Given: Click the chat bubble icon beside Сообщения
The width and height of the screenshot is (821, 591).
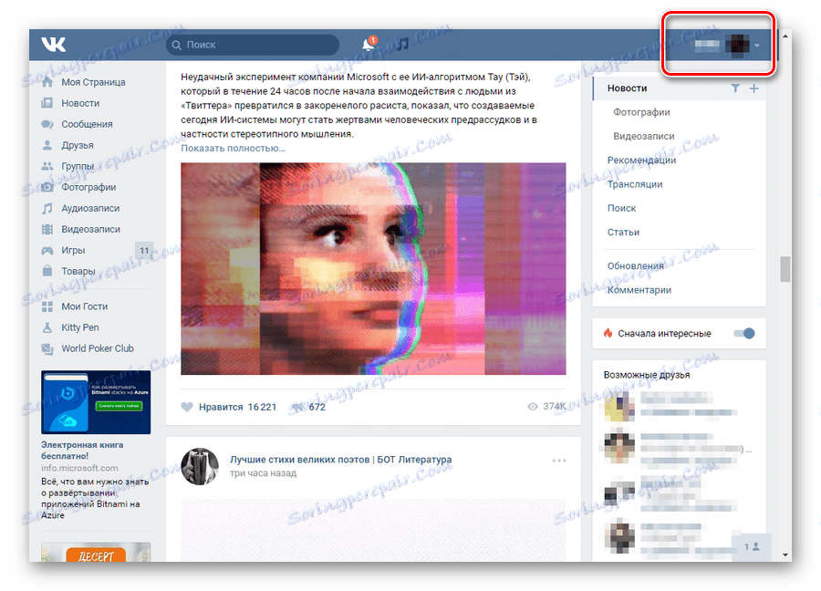Looking at the screenshot, I should point(47,124).
